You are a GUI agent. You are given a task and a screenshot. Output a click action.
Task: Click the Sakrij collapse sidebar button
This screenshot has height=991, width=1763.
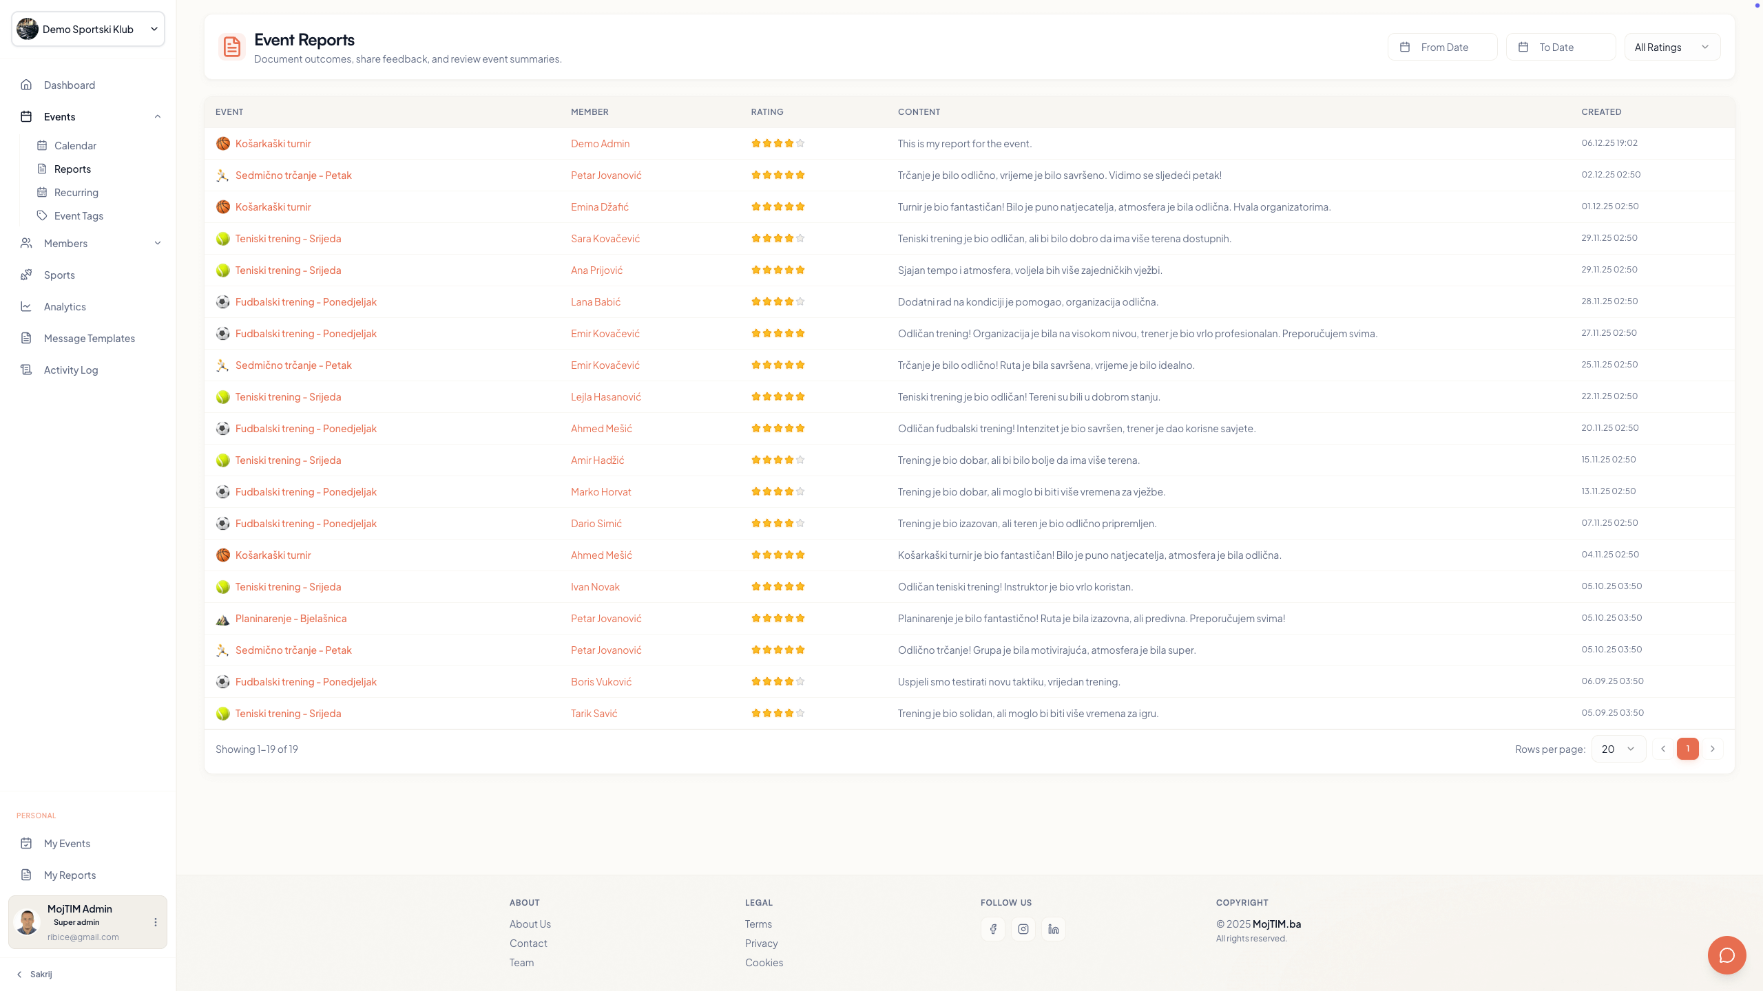coord(34,974)
